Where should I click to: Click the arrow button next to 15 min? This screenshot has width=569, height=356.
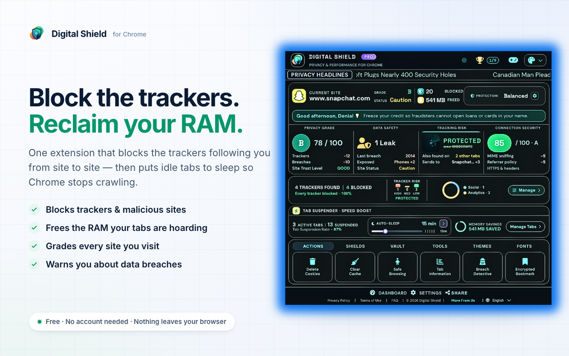pos(443,223)
